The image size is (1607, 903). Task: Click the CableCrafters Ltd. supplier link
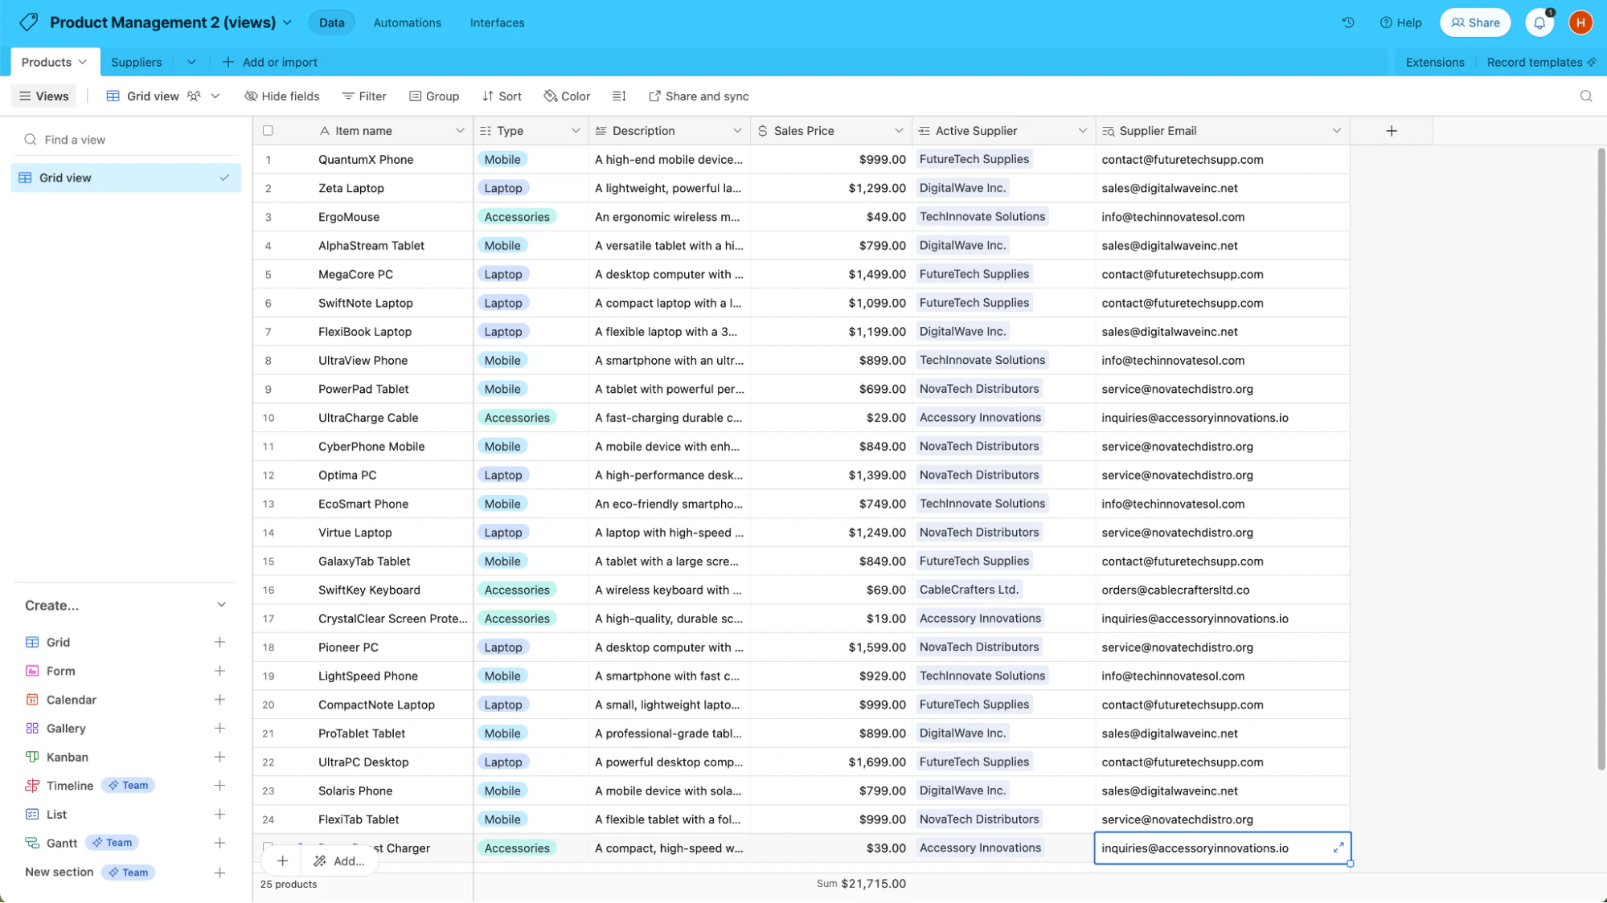click(x=969, y=590)
